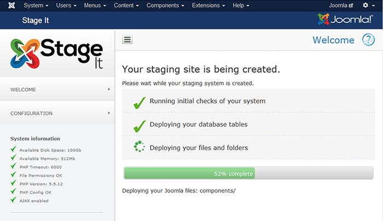Open the Menus dropdown menu

click(x=95, y=5)
